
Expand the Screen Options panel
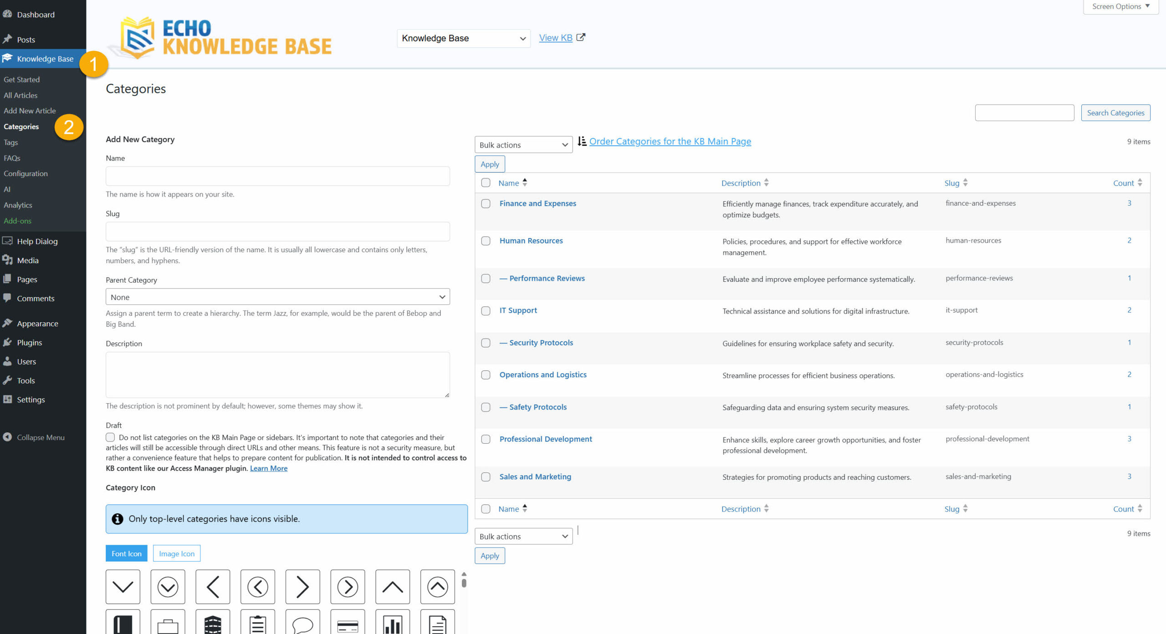(1120, 6)
